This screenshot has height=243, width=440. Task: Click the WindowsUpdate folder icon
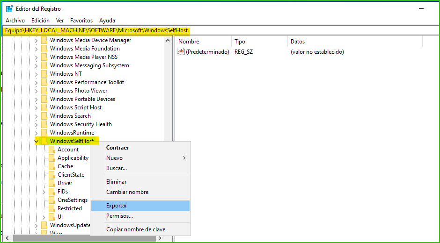44,225
